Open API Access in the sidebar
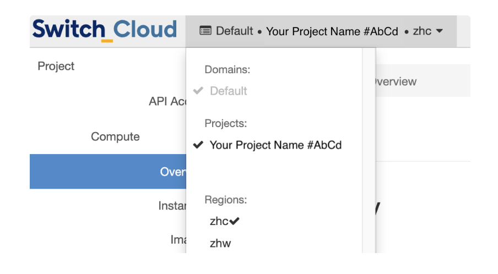 coord(167,101)
